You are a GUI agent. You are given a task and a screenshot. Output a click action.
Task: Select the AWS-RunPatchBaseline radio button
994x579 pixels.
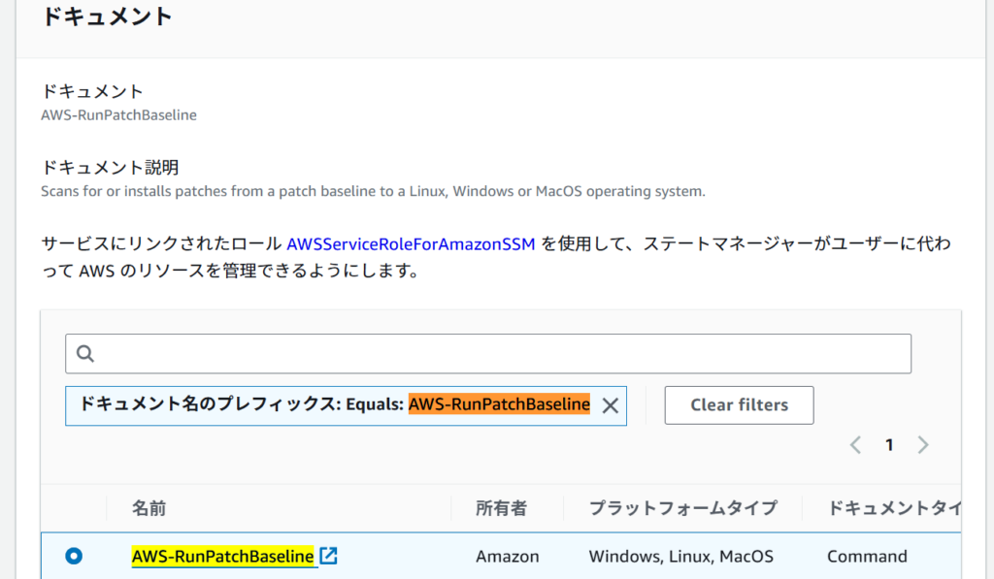coord(74,556)
